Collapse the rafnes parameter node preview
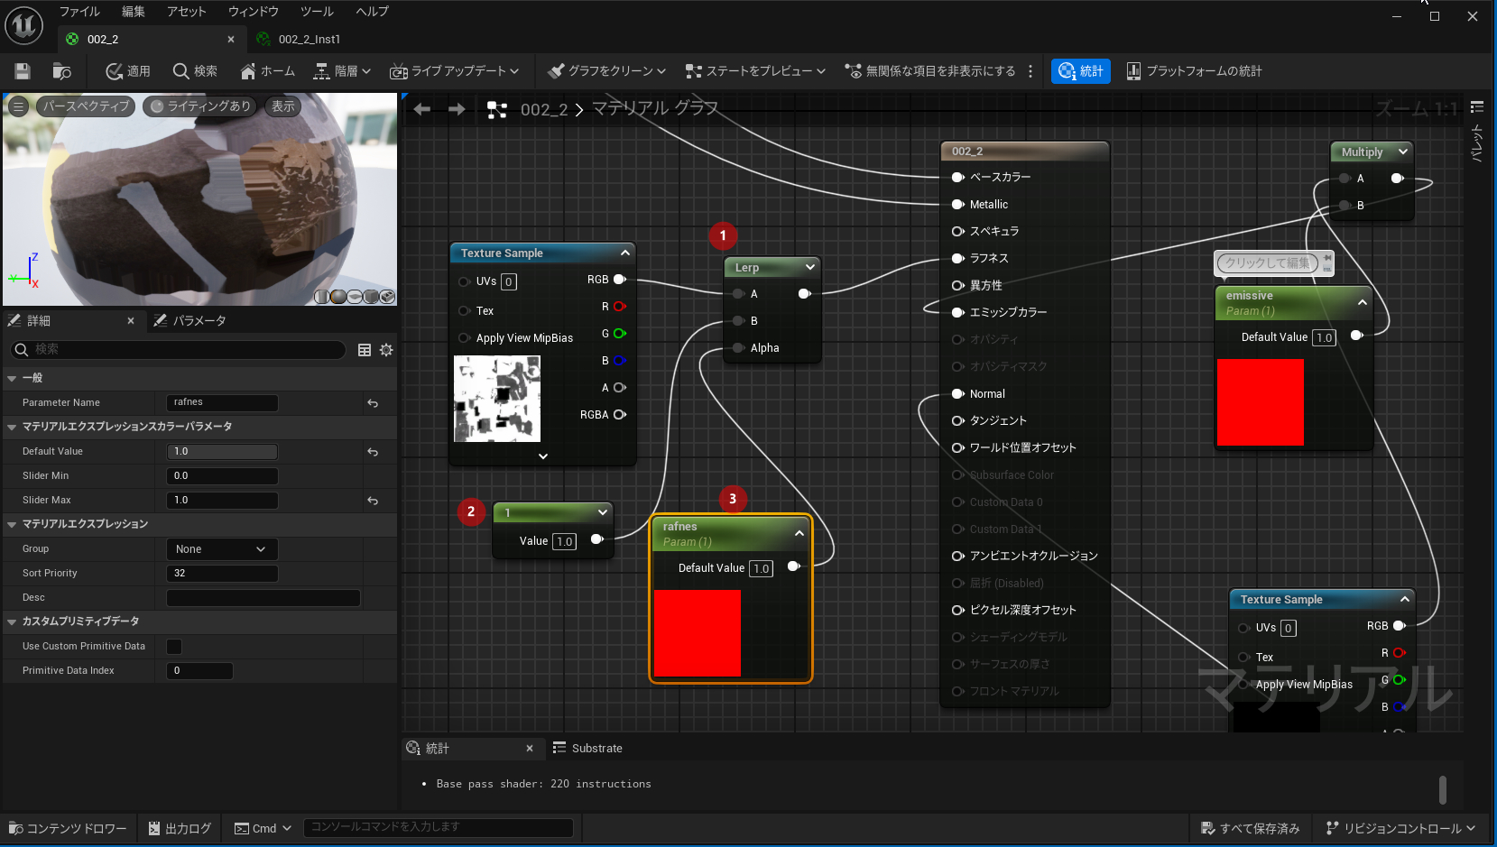Viewport: 1497px width, 847px height. [x=799, y=533]
